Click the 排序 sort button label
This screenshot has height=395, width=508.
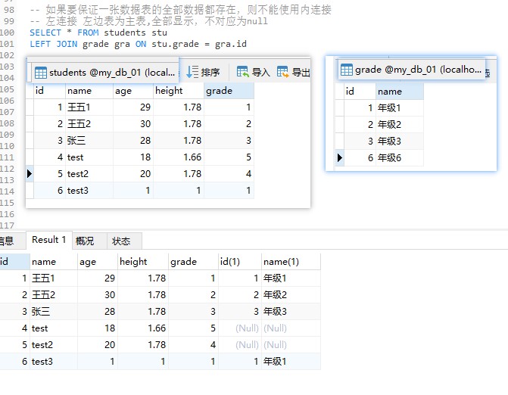210,72
